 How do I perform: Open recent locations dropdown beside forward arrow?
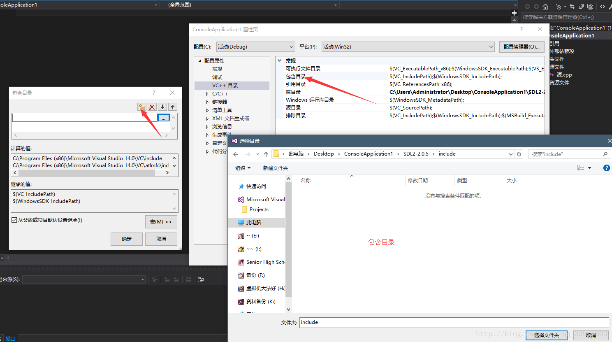point(257,154)
